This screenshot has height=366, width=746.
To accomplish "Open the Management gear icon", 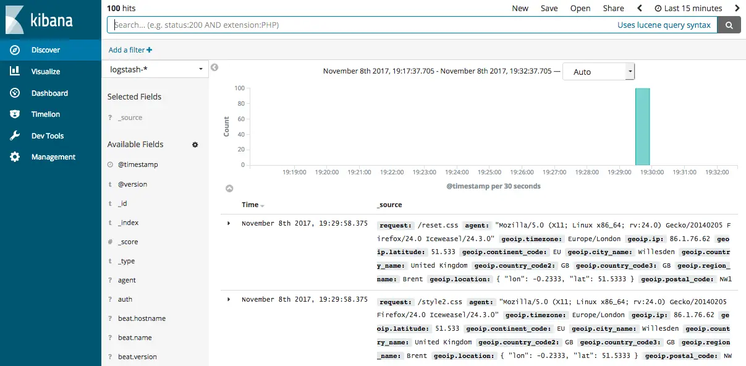I will coord(15,157).
